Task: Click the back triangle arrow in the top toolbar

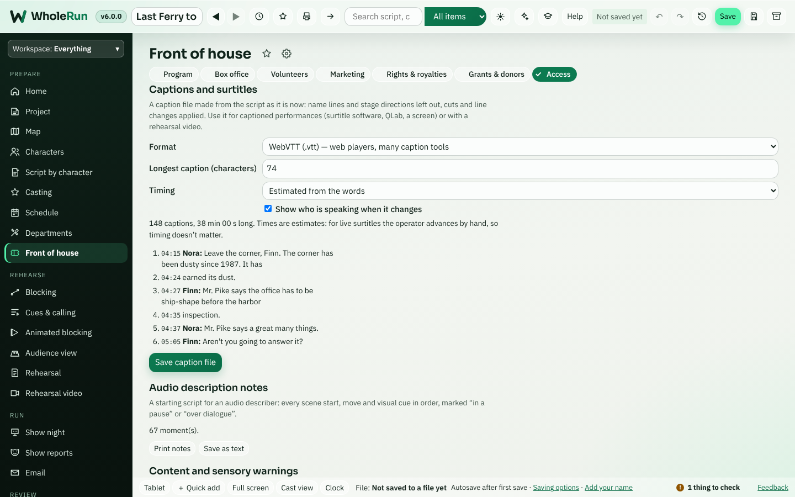Action: [x=216, y=17]
